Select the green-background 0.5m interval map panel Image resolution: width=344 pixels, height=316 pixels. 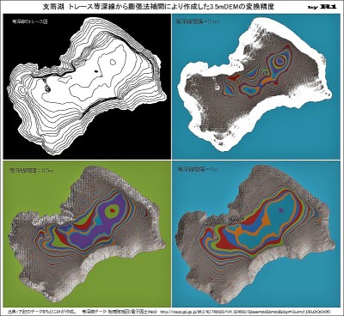click(87, 234)
